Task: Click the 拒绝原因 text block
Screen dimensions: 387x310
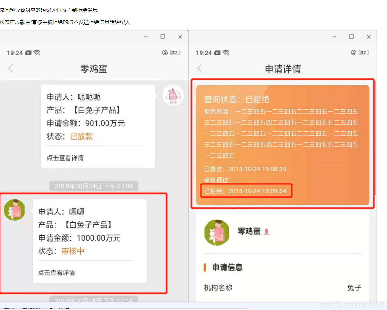Action: (x=281, y=133)
